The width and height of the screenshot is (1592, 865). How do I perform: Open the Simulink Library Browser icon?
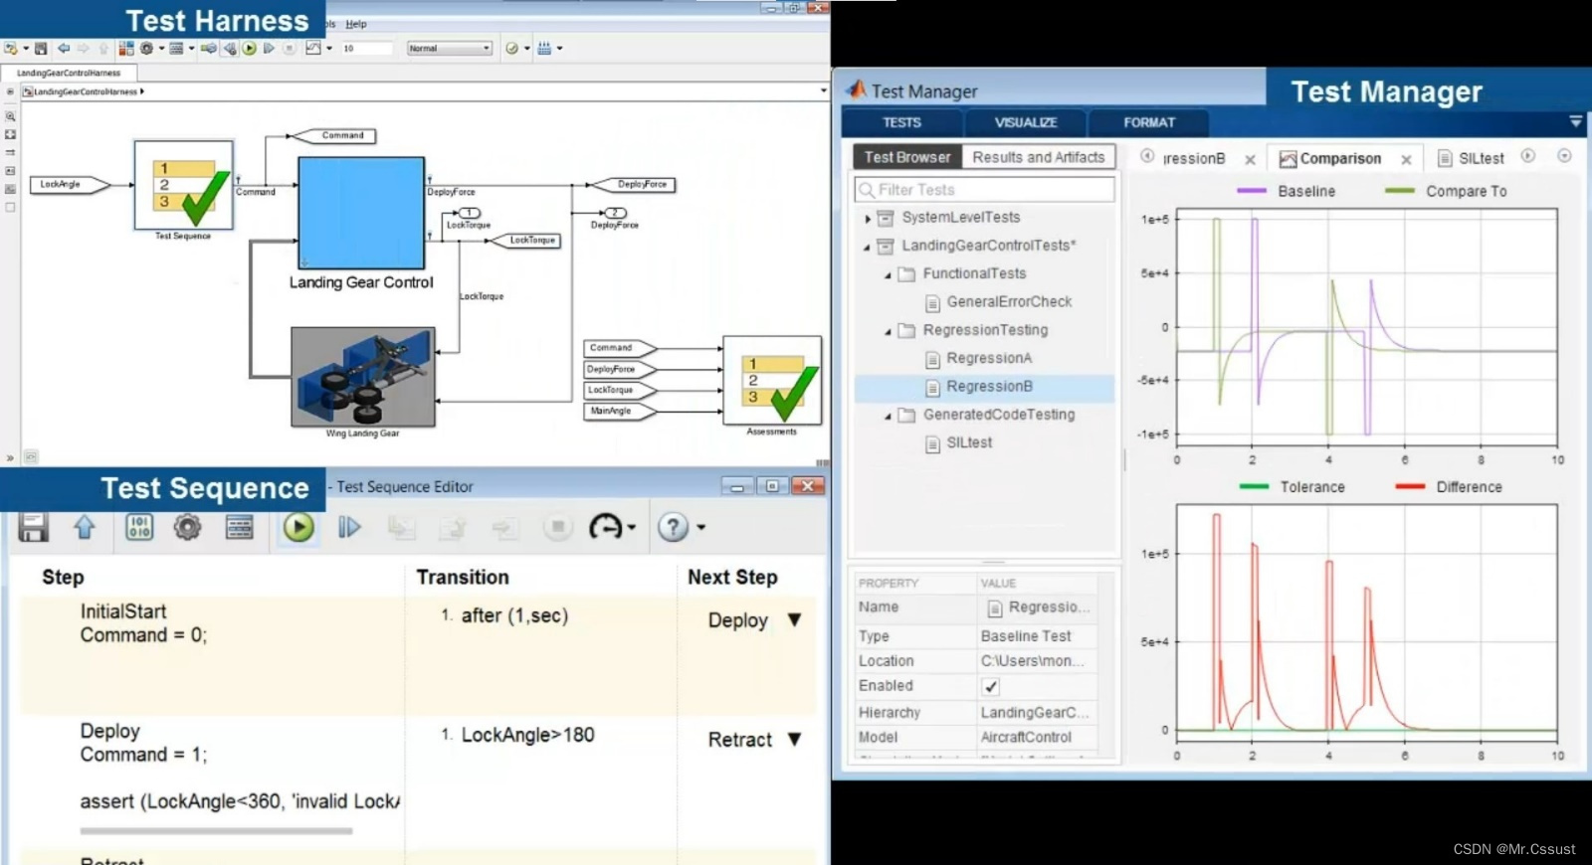coord(126,48)
